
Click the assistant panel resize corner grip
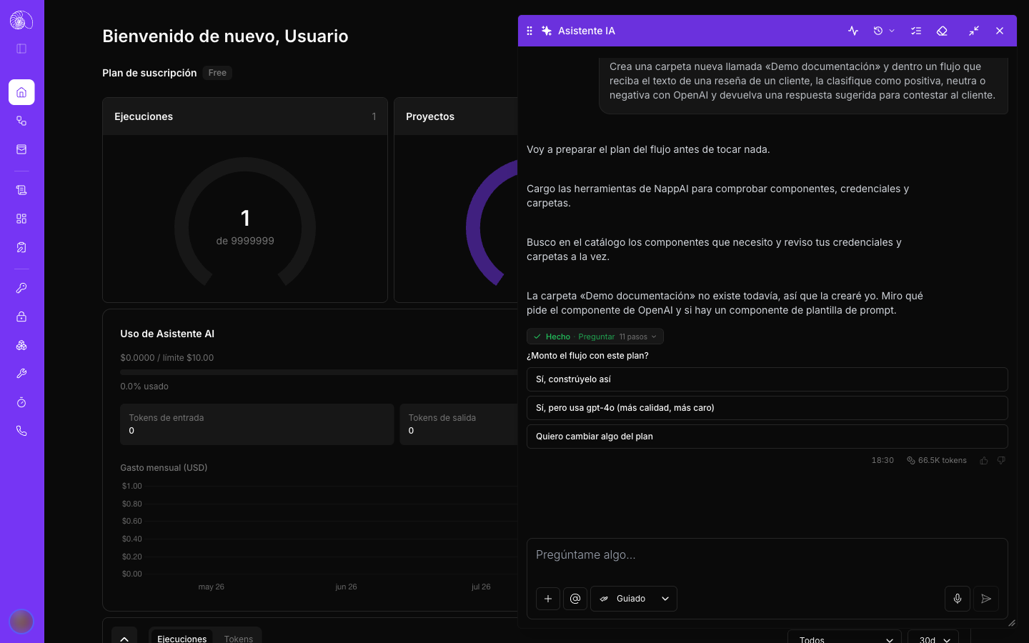click(x=1012, y=623)
